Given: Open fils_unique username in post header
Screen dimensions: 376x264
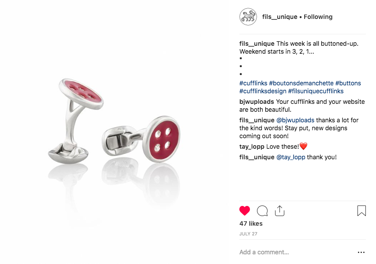Looking at the screenshot, I should tap(279, 17).
